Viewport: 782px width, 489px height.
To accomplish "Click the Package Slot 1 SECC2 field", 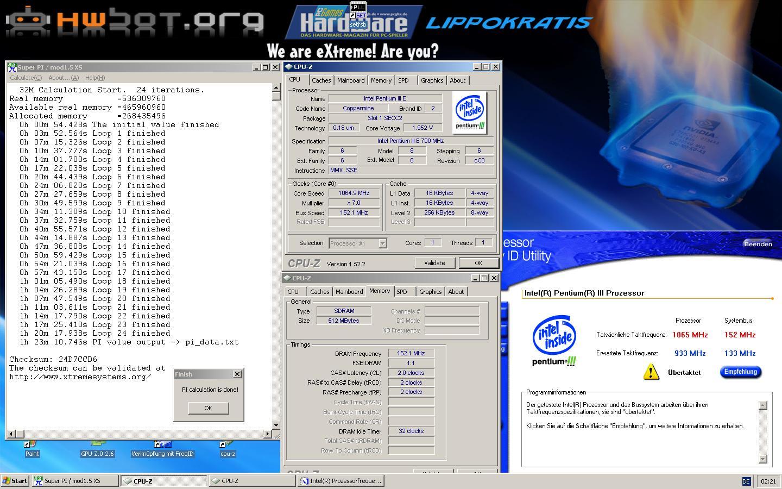I will 386,118.
